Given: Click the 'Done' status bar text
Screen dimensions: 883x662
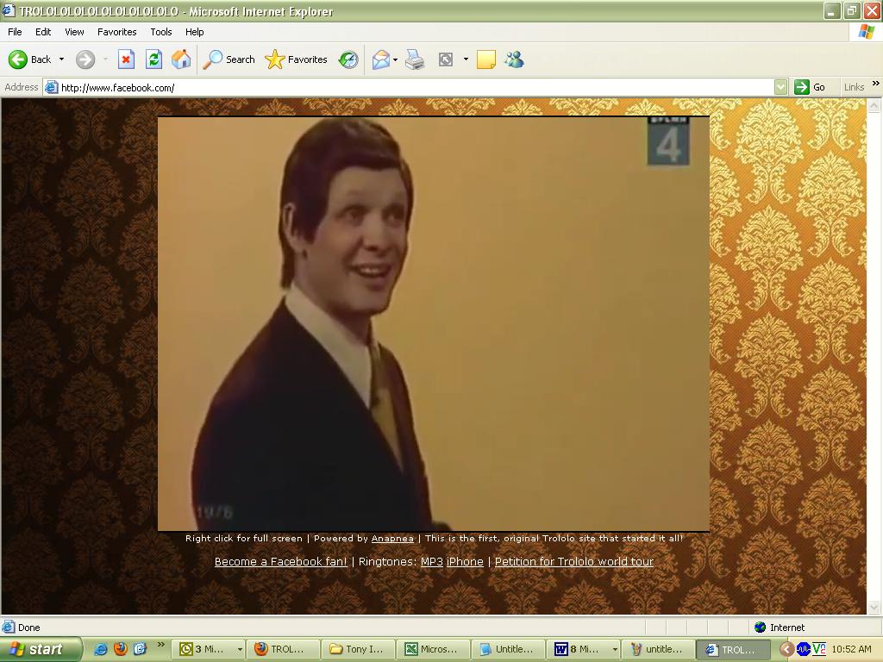Looking at the screenshot, I should pyautogui.click(x=28, y=628).
